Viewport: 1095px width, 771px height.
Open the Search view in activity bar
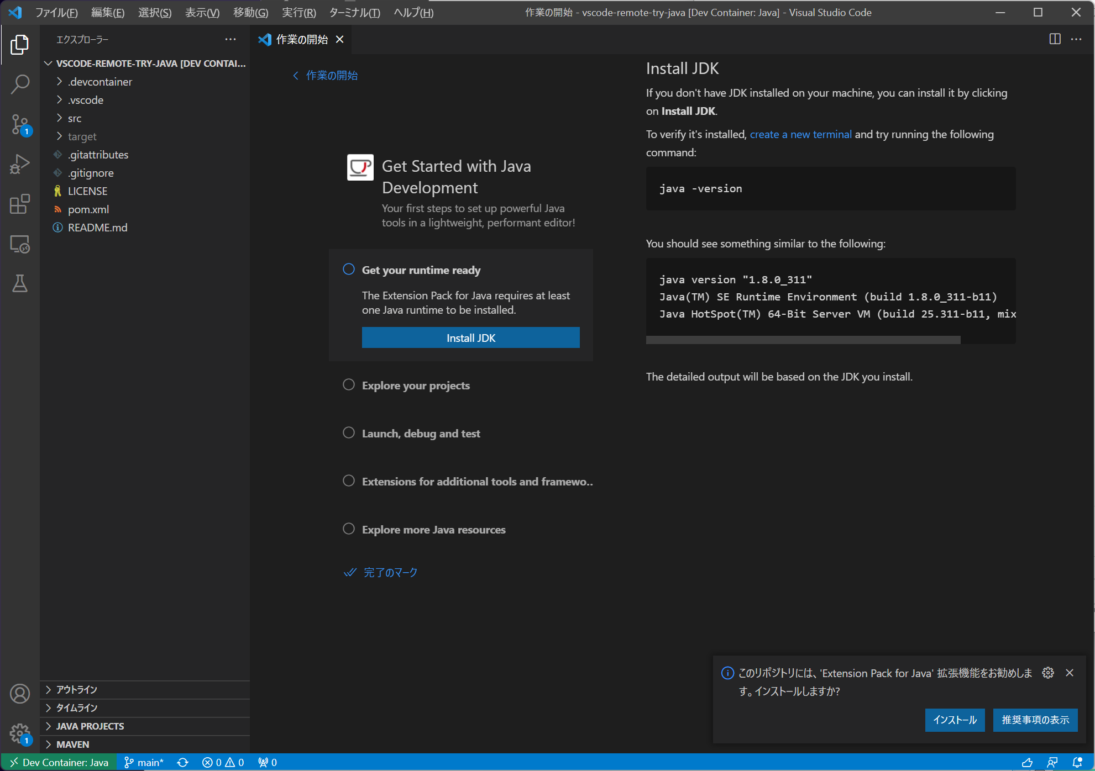20,85
